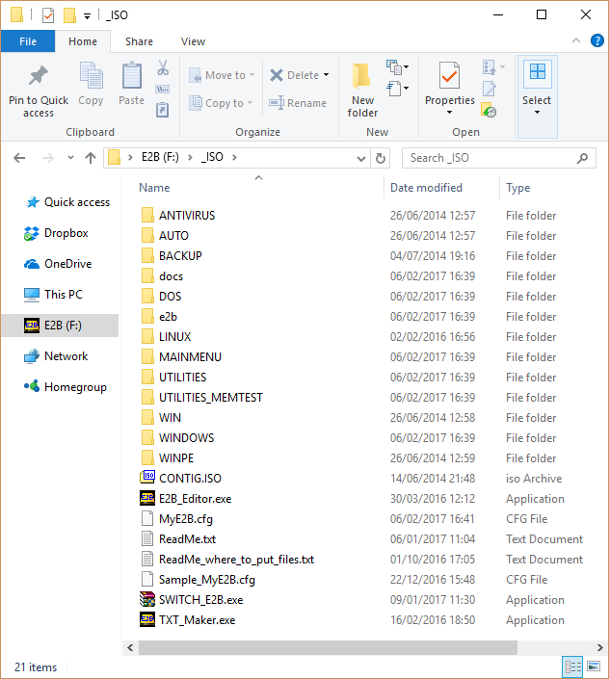Screen dimensions: 609x679
Task: Click the scroll right arrow
Action: [600, 648]
